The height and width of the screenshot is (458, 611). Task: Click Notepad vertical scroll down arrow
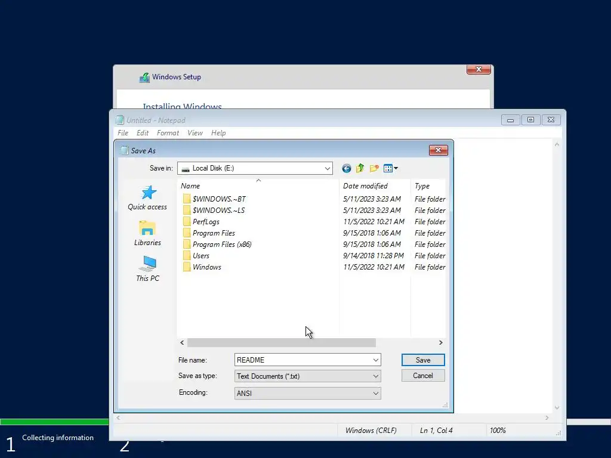pyautogui.click(x=557, y=408)
